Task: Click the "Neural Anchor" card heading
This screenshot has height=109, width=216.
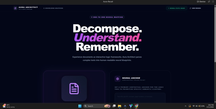Action: 131,78
